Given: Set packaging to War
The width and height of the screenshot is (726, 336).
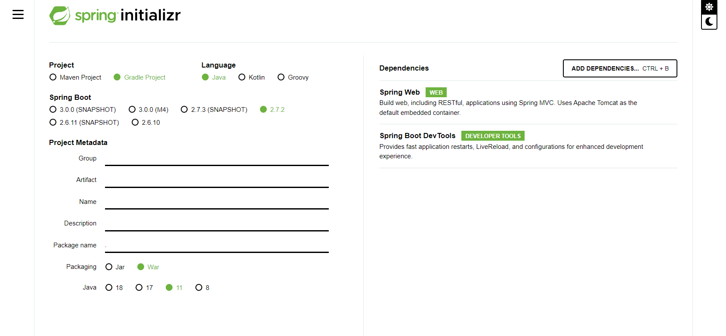Looking at the screenshot, I should 148,267.
